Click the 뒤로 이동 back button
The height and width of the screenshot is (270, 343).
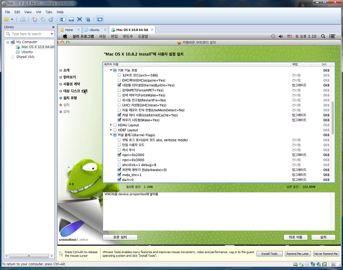pos(296,237)
